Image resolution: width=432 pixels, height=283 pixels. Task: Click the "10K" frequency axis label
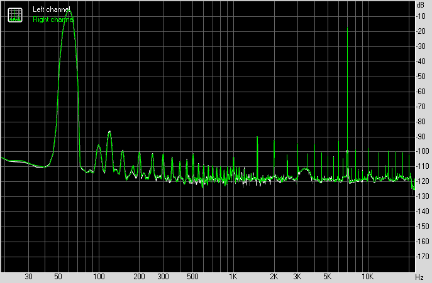(367, 277)
